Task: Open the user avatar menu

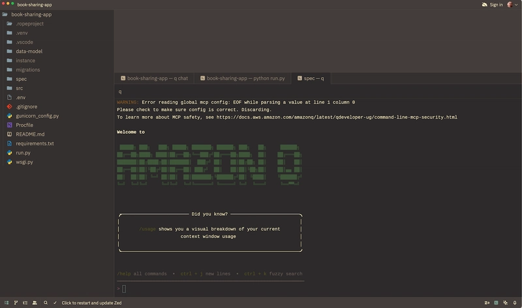Action: 512,5
